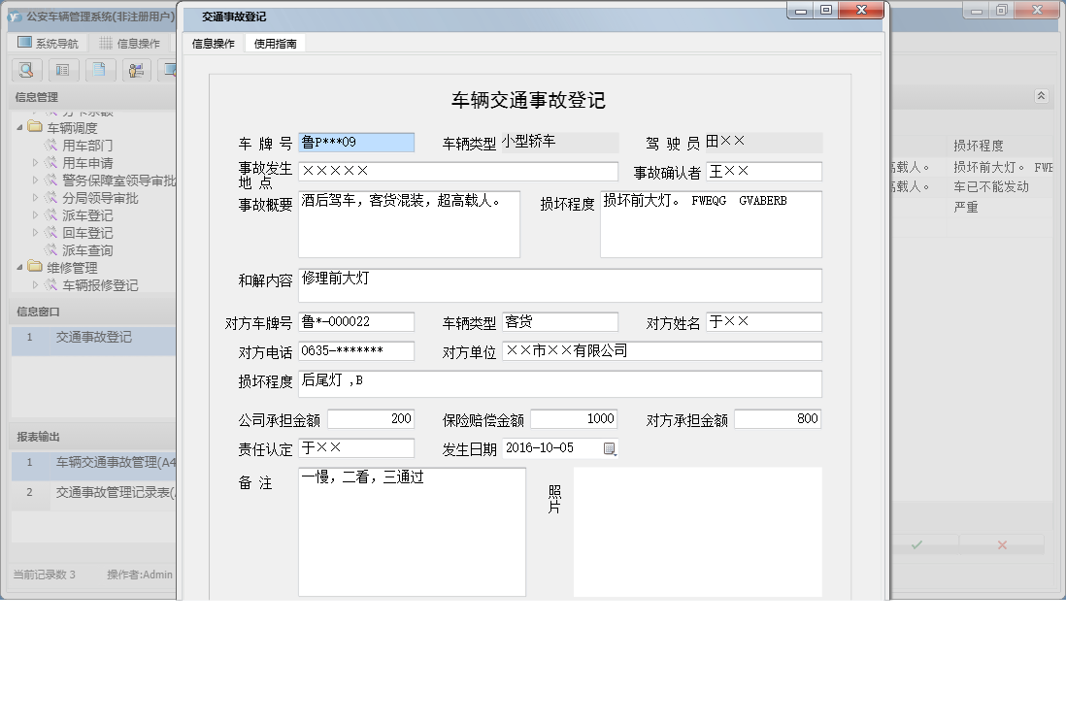Click the 保险赔偿金额 field 1000

coord(574,419)
